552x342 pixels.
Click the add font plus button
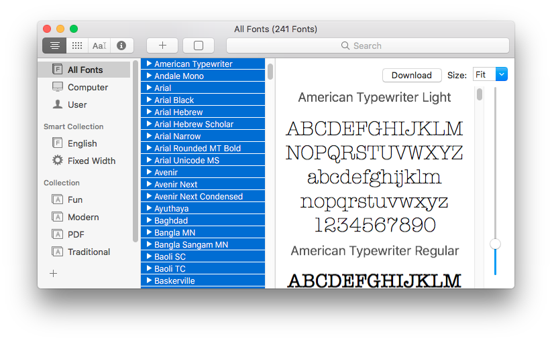(x=162, y=46)
